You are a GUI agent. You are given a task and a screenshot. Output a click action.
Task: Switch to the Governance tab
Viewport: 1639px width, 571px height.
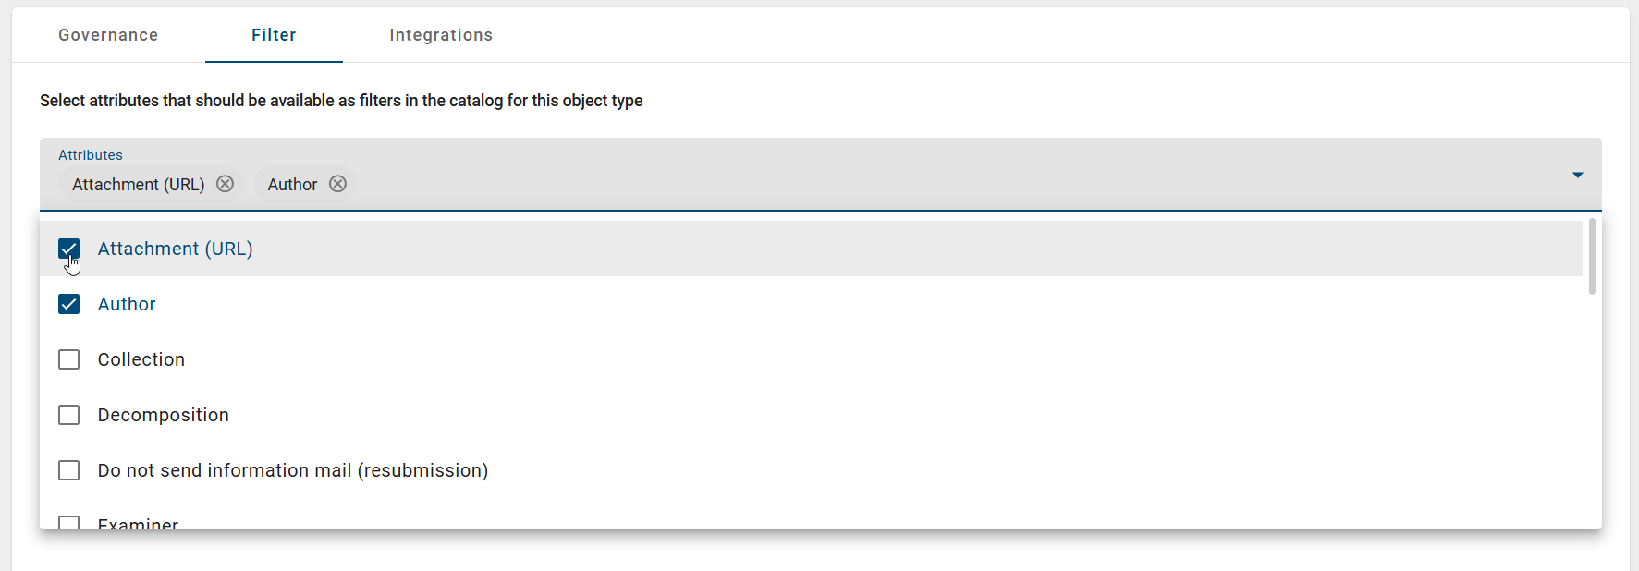107,34
